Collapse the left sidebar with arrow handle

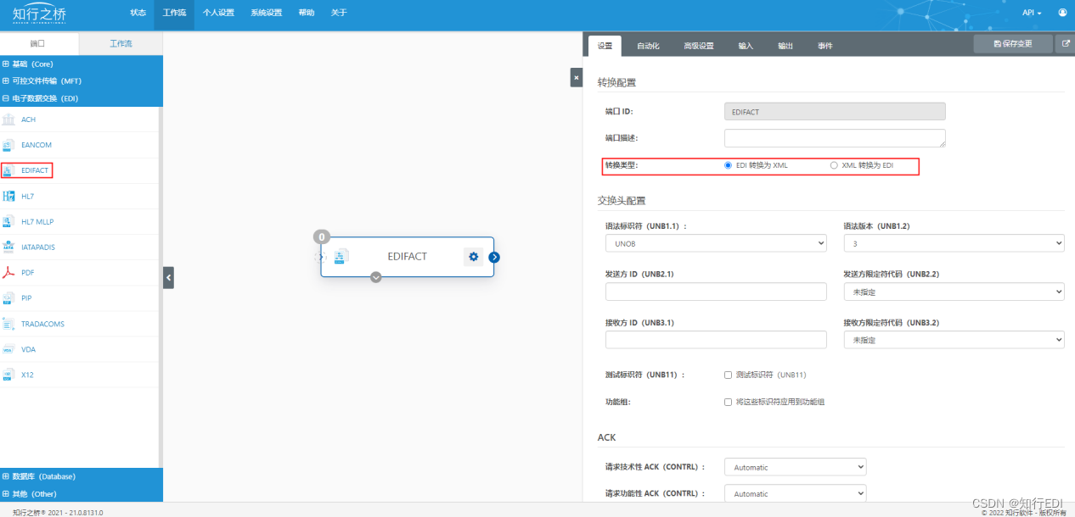coord(168,277)
